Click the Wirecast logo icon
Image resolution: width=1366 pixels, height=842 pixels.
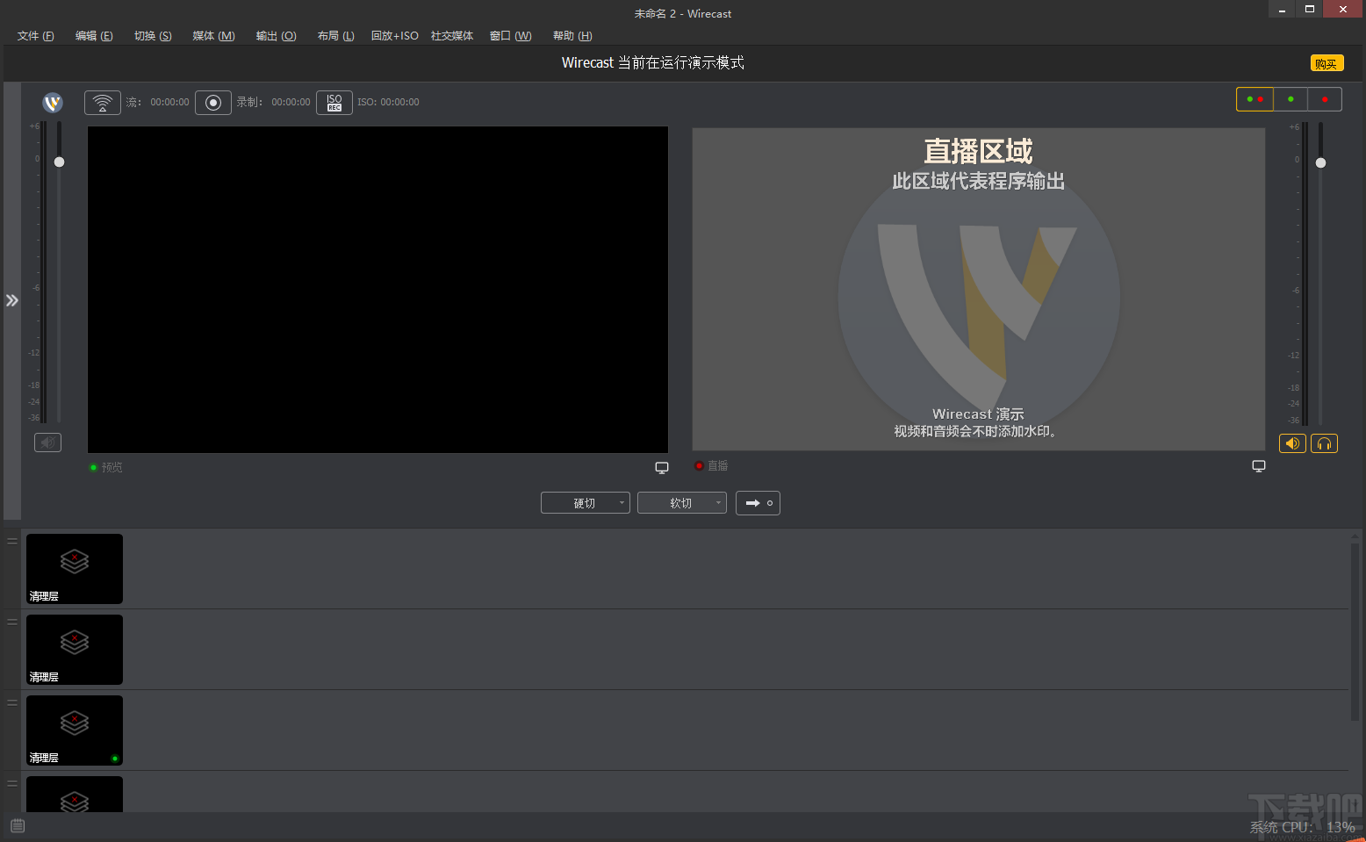click(x=53, y=102)
